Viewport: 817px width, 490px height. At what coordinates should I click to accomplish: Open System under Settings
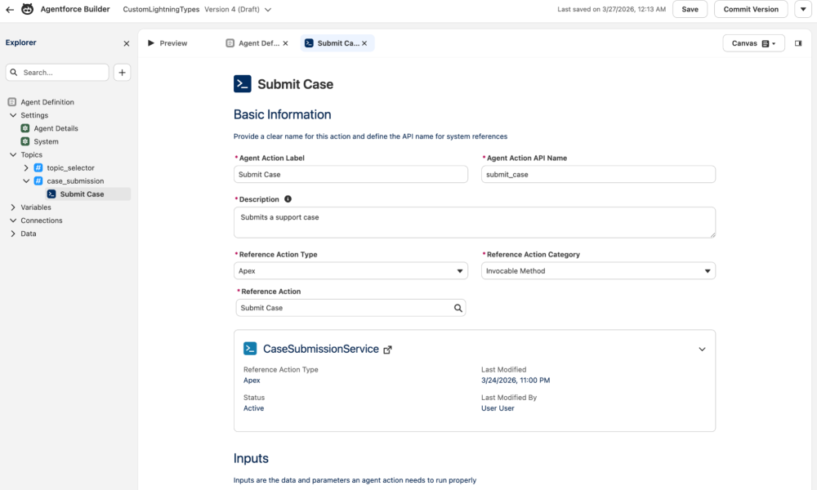tap(46, 141)
